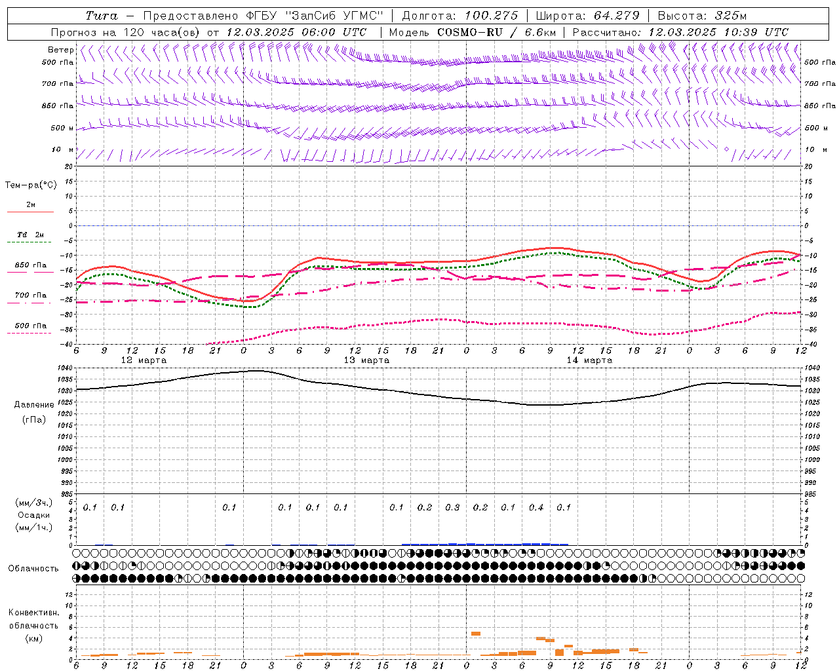The height and width of the screenshot is (671, 839).
Task: Click the "0.3" precipitation value
Action: coord(452,507)
